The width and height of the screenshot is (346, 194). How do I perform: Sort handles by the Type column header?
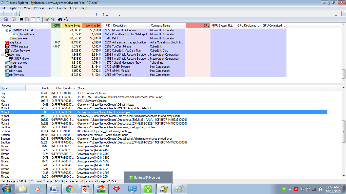point(13,88)
